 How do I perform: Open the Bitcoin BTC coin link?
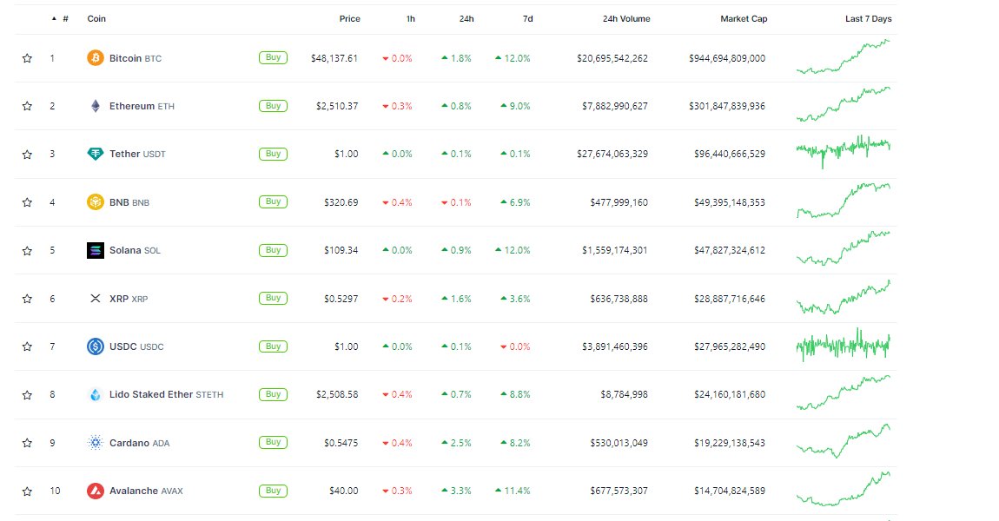coord(135,58)
